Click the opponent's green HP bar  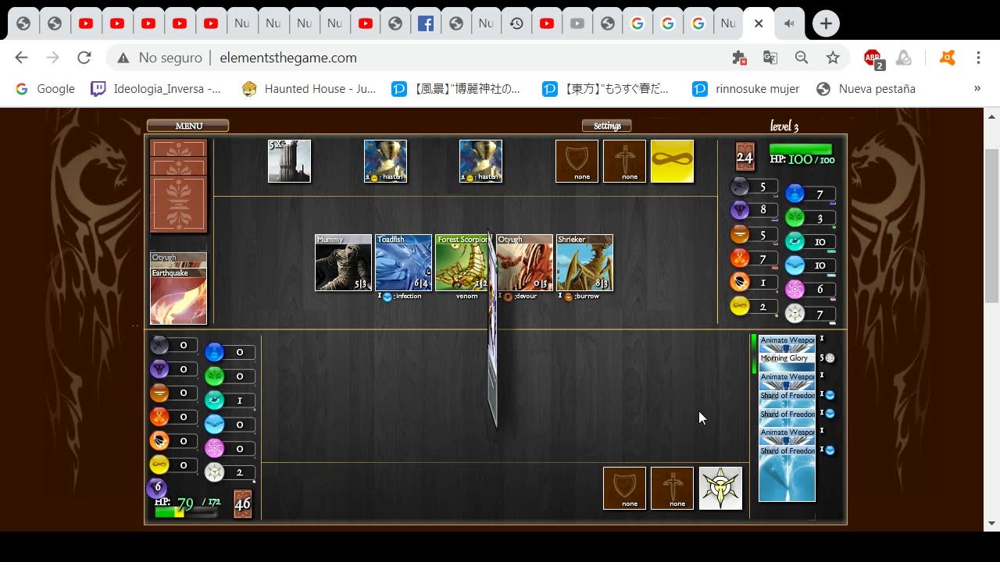(801, 149)
